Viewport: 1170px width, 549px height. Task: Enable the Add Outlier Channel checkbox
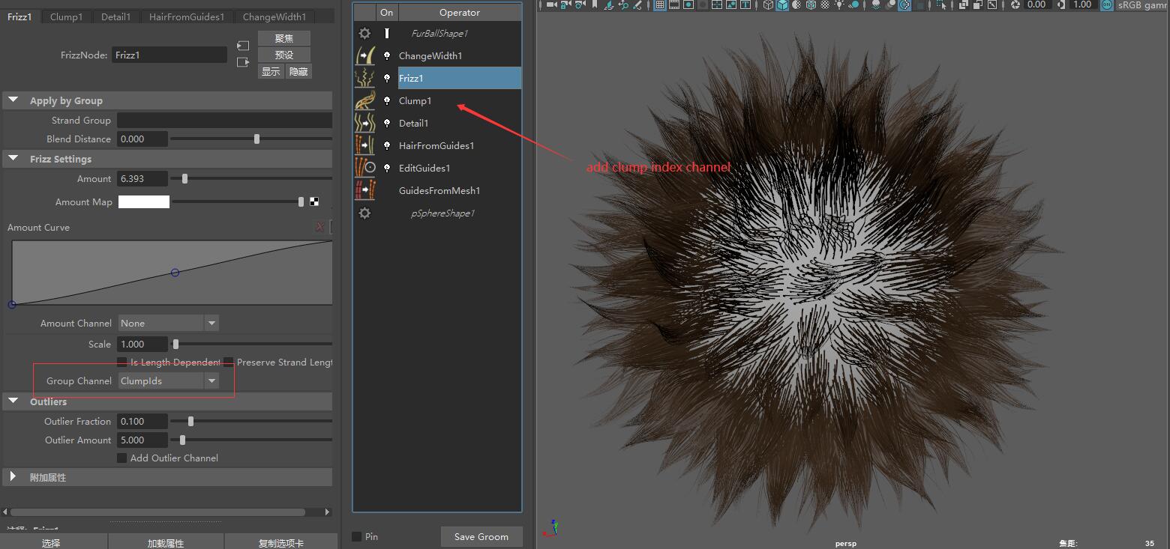point(121,458)
